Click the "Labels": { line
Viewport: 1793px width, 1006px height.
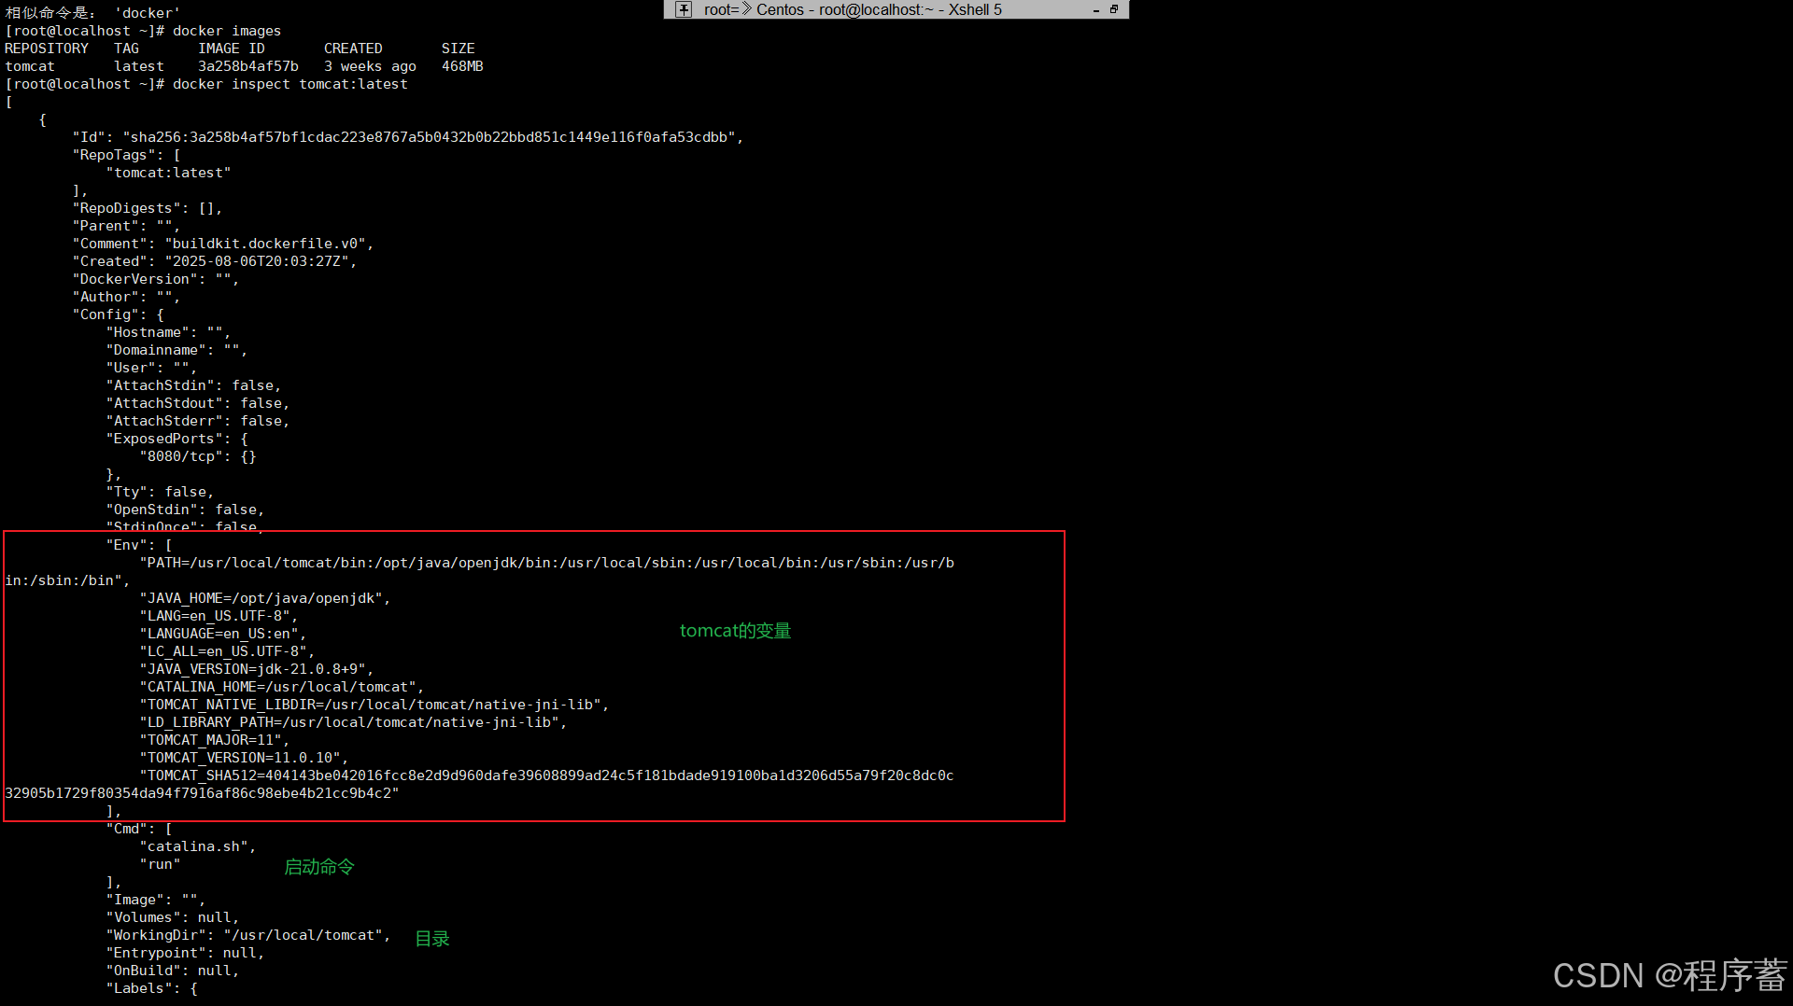151,988
